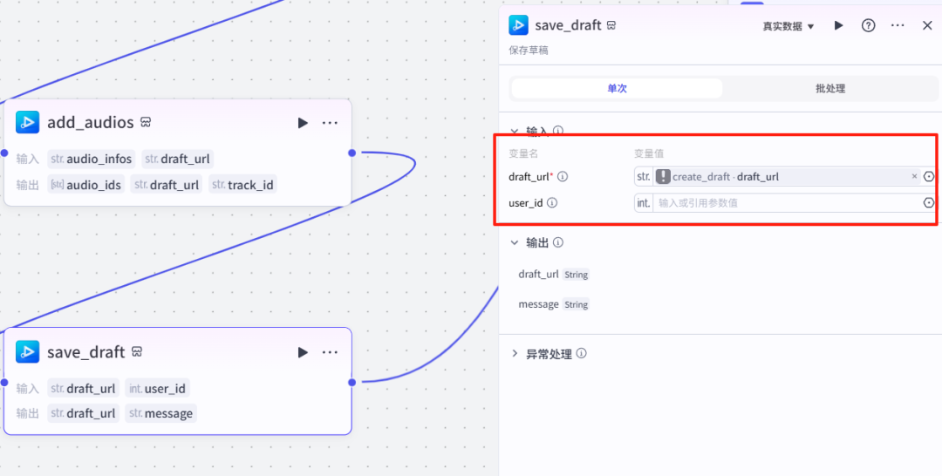This screenshot has width=942, height=476.
Task: Open the 真实数据 dropdown
Action: (x=788, y=26)
